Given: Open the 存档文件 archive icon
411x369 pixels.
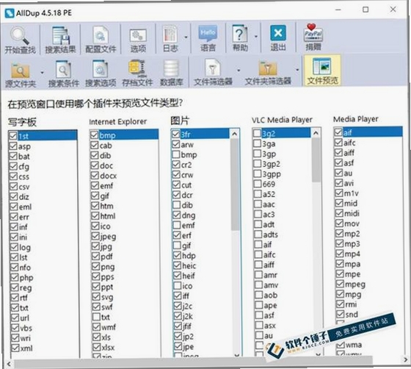Looking at the screenshot, I should point(137,69).
